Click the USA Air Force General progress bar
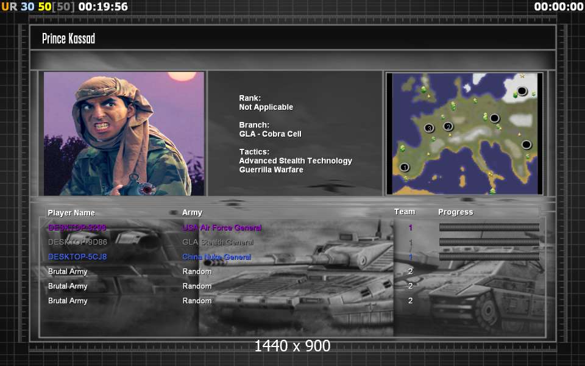The height and width of the screenshot is (366, 585). 489,227
